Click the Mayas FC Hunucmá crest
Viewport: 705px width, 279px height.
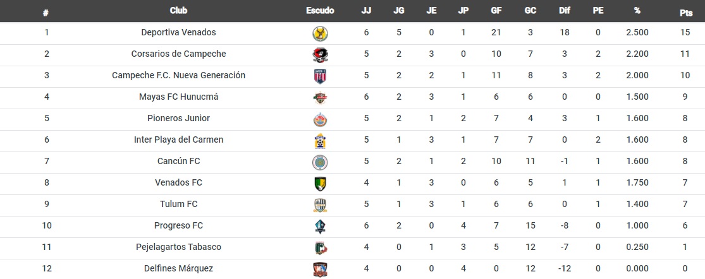(x=320, y=98)
